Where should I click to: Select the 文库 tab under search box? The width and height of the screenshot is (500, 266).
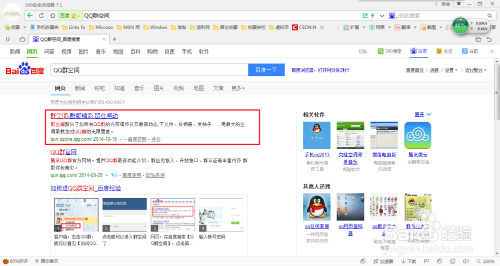[218, 88]
